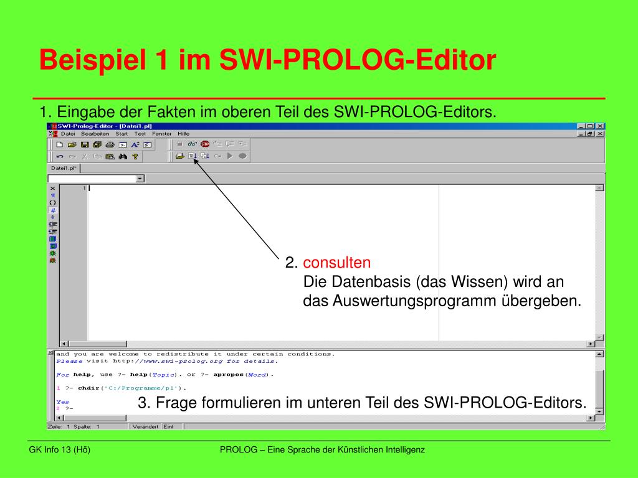The height and width of the screenshot is (478, 638).
Task: Toggle line numbers with the # icon
Action: pyautogui.click(x=53, y=210)
